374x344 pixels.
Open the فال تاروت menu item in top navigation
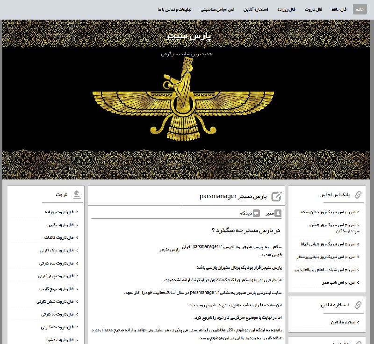(313, 9)
